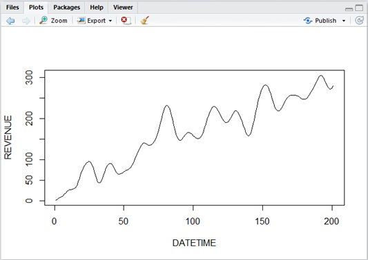Screen dimensions: 368x260
Task: Expand the Export dropdown arrow
Action: pyautogui.click(x=110, y=21)
